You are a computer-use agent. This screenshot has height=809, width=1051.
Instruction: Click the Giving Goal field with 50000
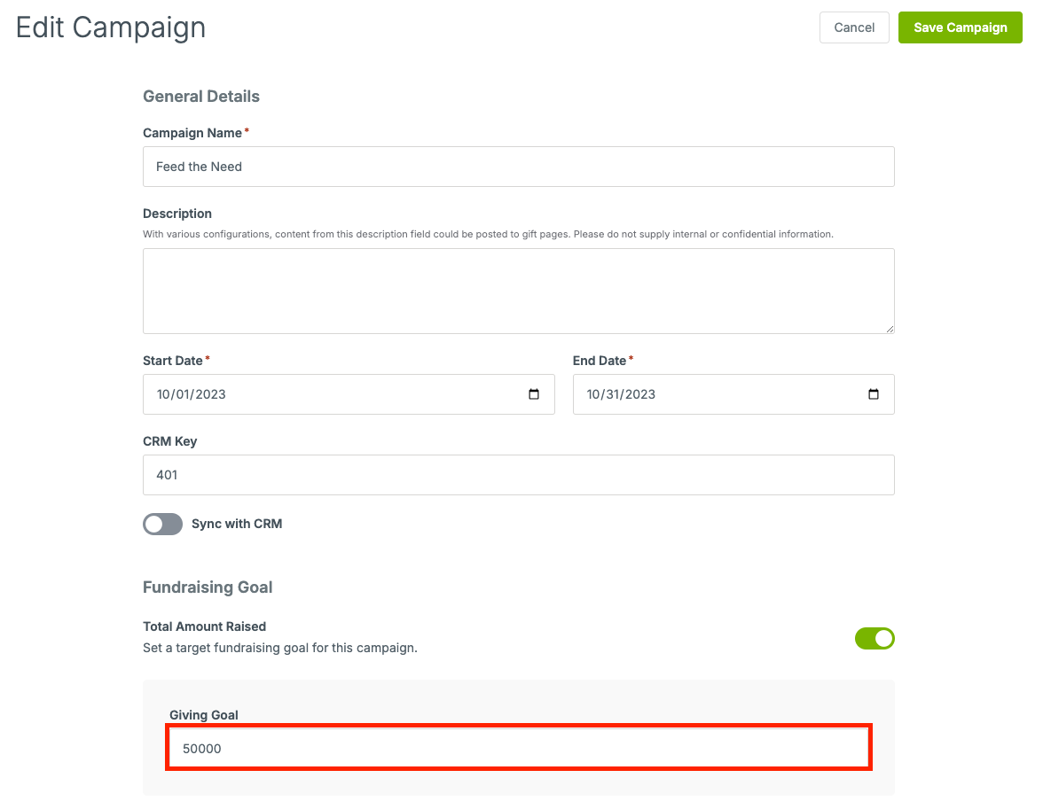pyautogui.click(x=518, y=748)
